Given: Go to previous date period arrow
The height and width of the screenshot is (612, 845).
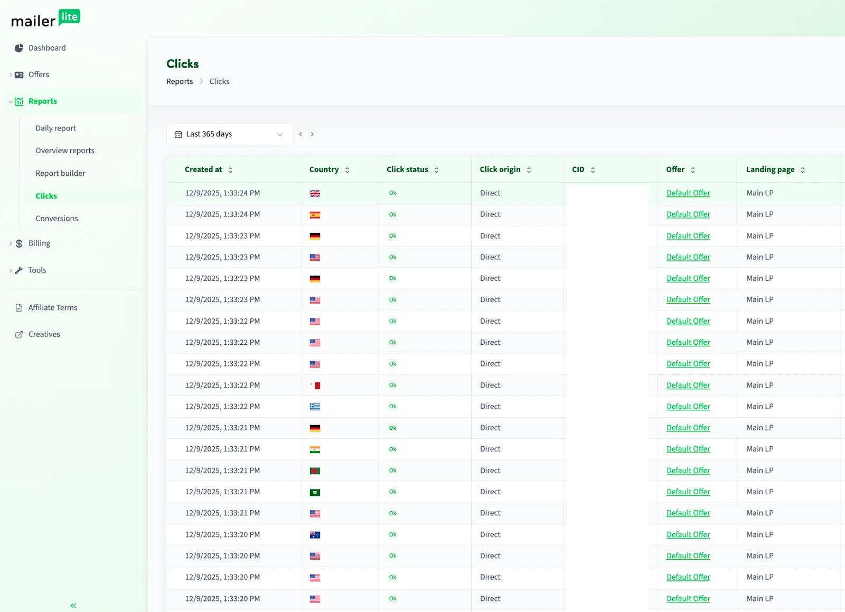Looking at the screenshot, I should tap(301, 134).
